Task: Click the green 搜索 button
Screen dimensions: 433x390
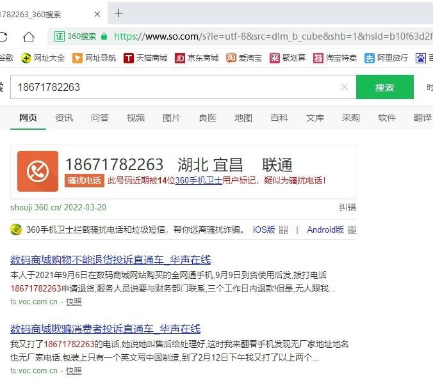Action: tap(385, 87)
